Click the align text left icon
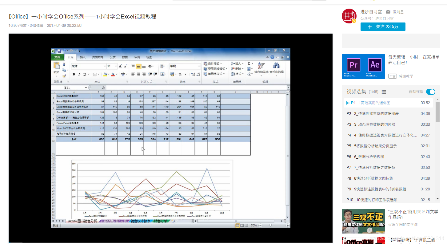 point(133,74)
